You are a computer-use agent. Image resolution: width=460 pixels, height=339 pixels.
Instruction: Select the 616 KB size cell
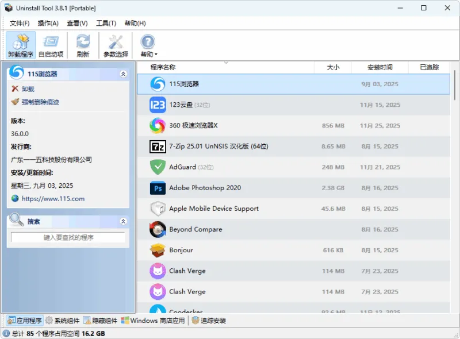click(333, 250)
